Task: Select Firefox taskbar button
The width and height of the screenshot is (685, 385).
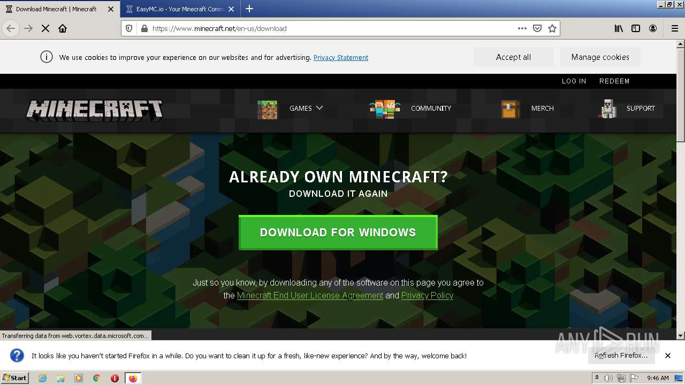Action: 133,378
